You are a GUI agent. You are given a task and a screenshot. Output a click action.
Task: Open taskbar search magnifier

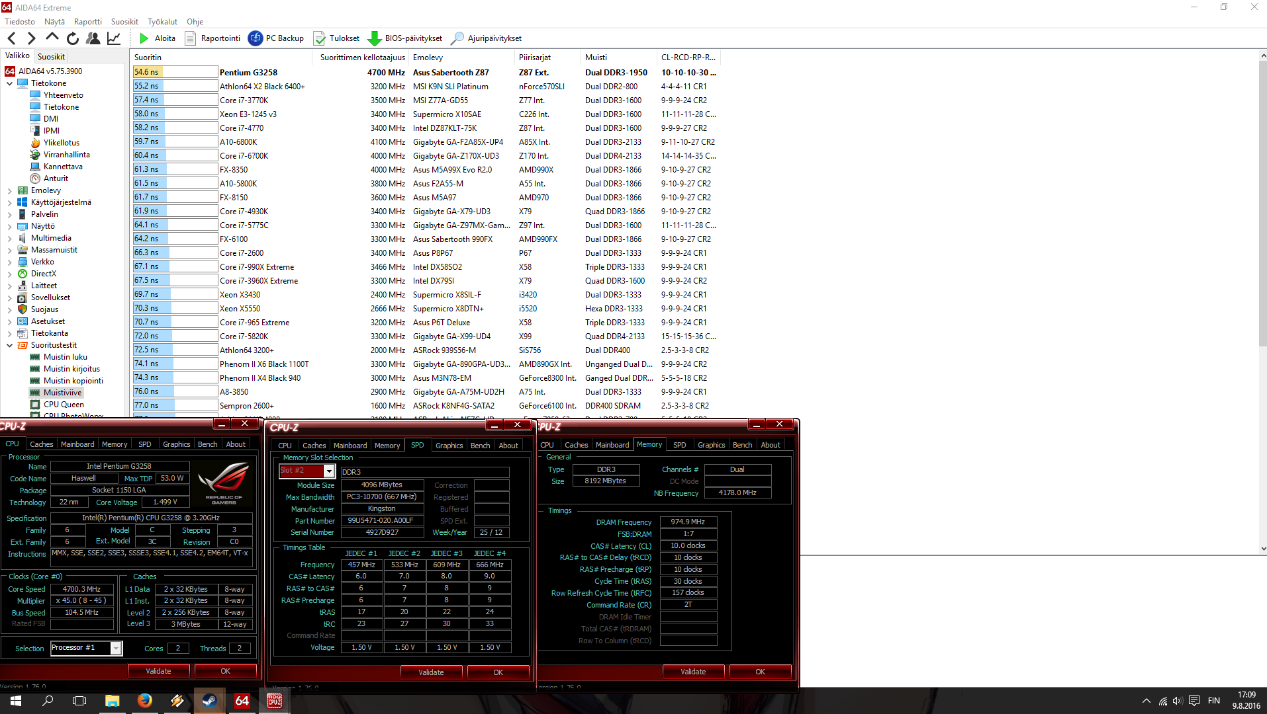[48, 701]
